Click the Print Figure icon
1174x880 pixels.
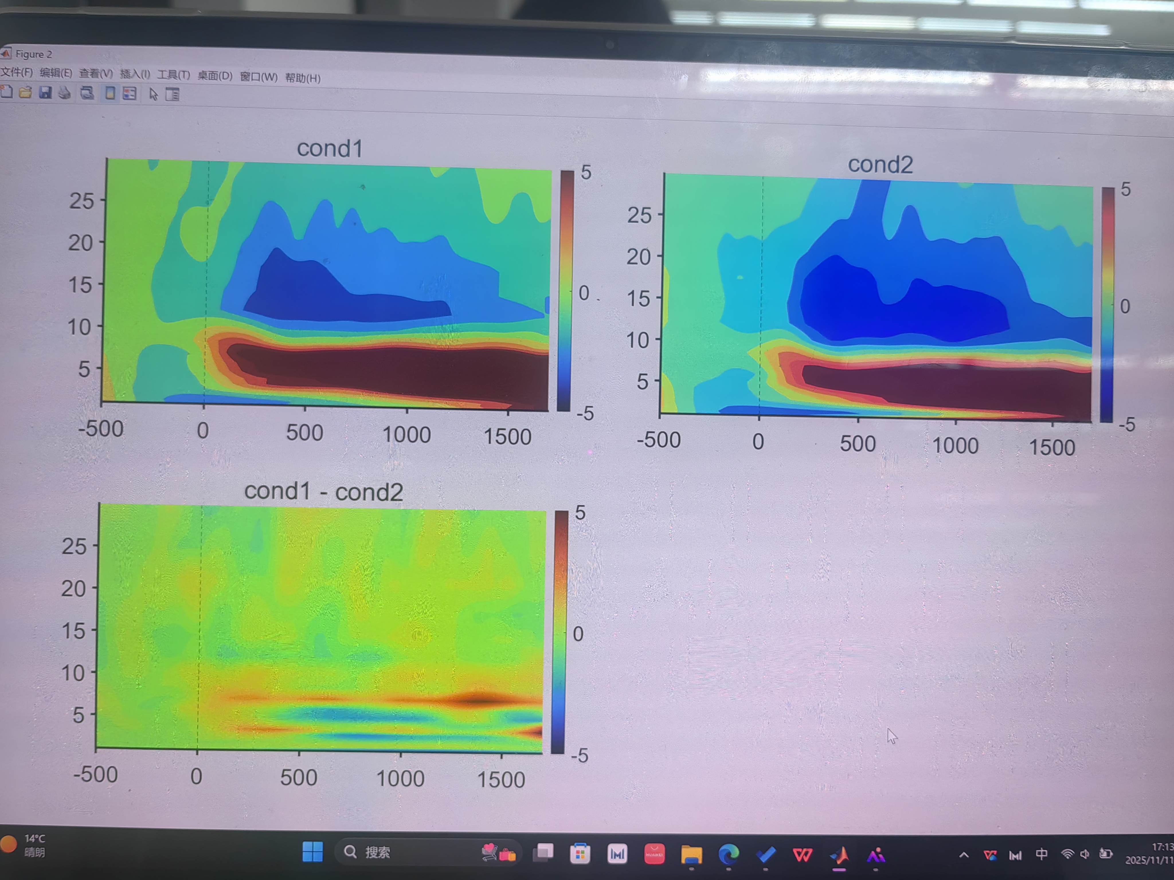tap(65, 93)
